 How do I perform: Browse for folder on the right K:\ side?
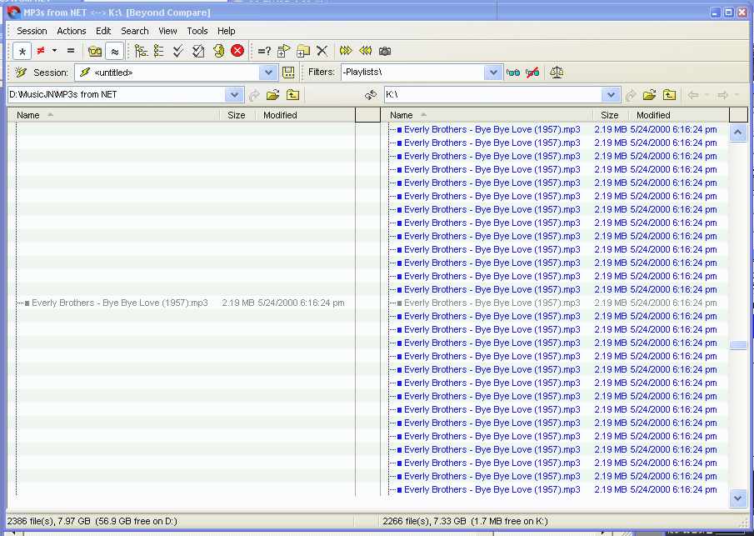pyautogui.click(x=649, y=95)
